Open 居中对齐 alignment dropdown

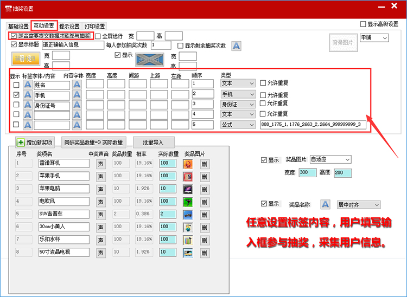359,204
